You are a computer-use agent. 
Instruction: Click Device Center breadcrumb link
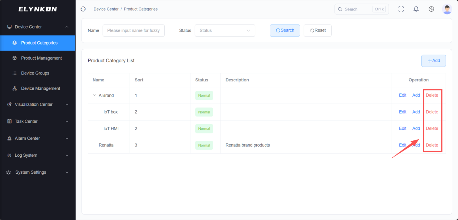(106, 9)
